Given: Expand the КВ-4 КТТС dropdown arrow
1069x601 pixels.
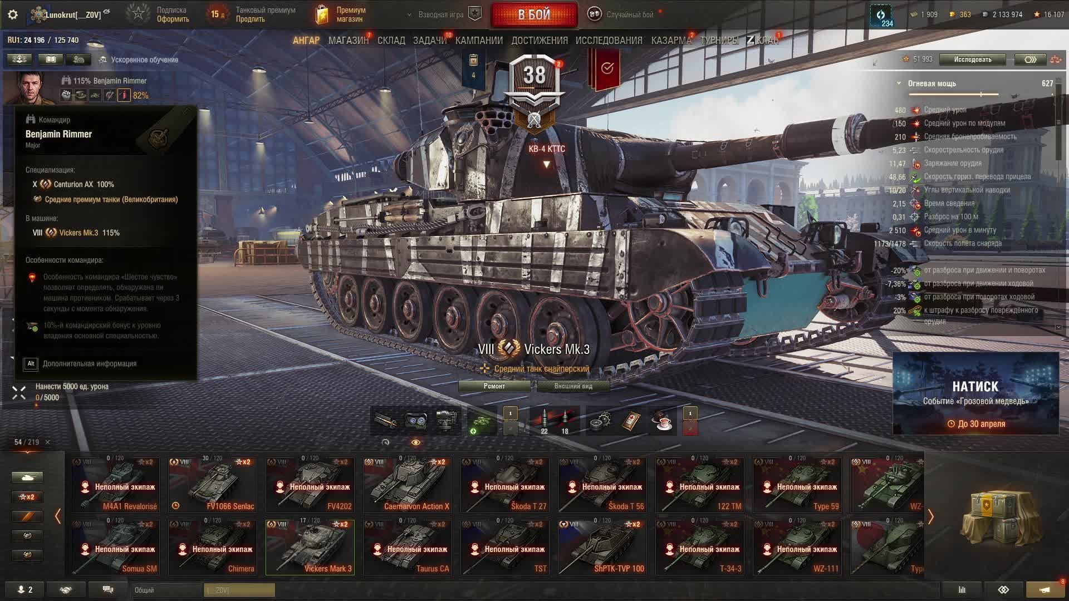Looking at the screenshot, I should [x=546, y=164].
